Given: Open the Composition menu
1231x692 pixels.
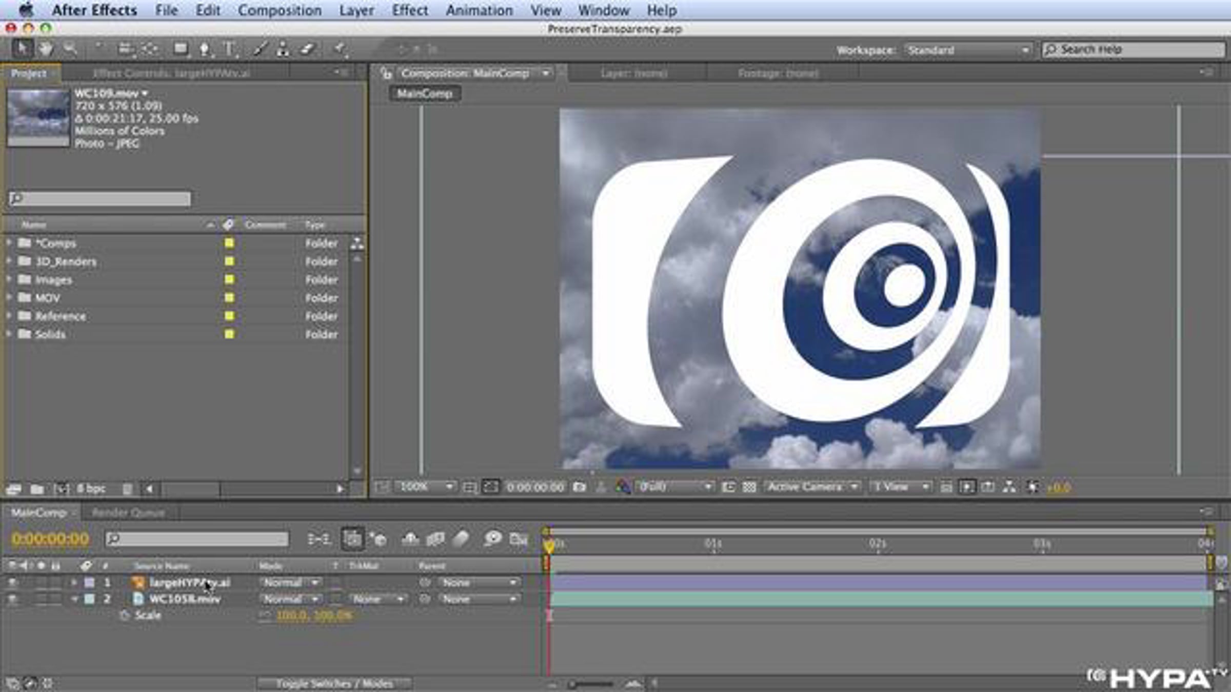Looking at the screenshot, I should (280, 10).
